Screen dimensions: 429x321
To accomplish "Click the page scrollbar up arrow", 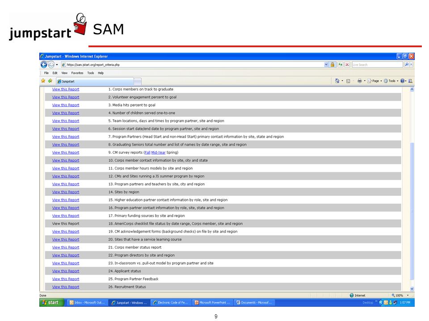I will (x=412, y=90).
